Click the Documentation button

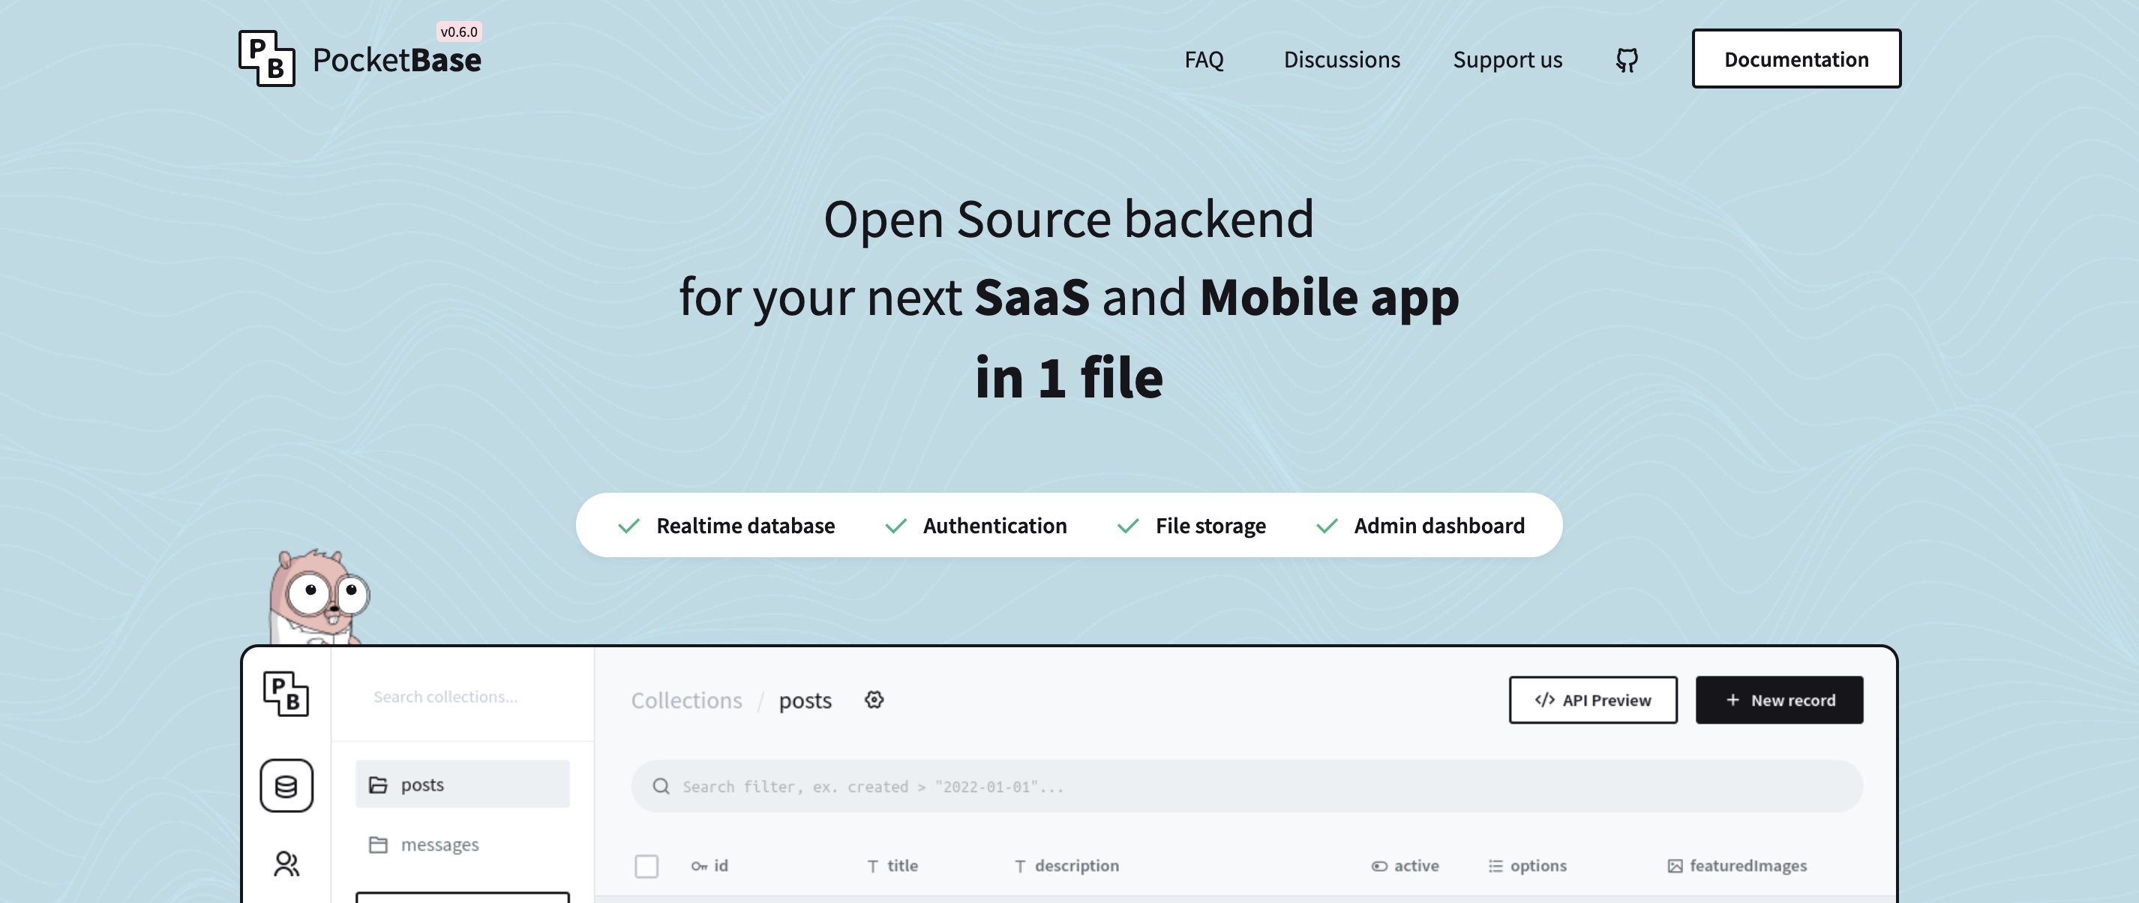(1796, 59)
